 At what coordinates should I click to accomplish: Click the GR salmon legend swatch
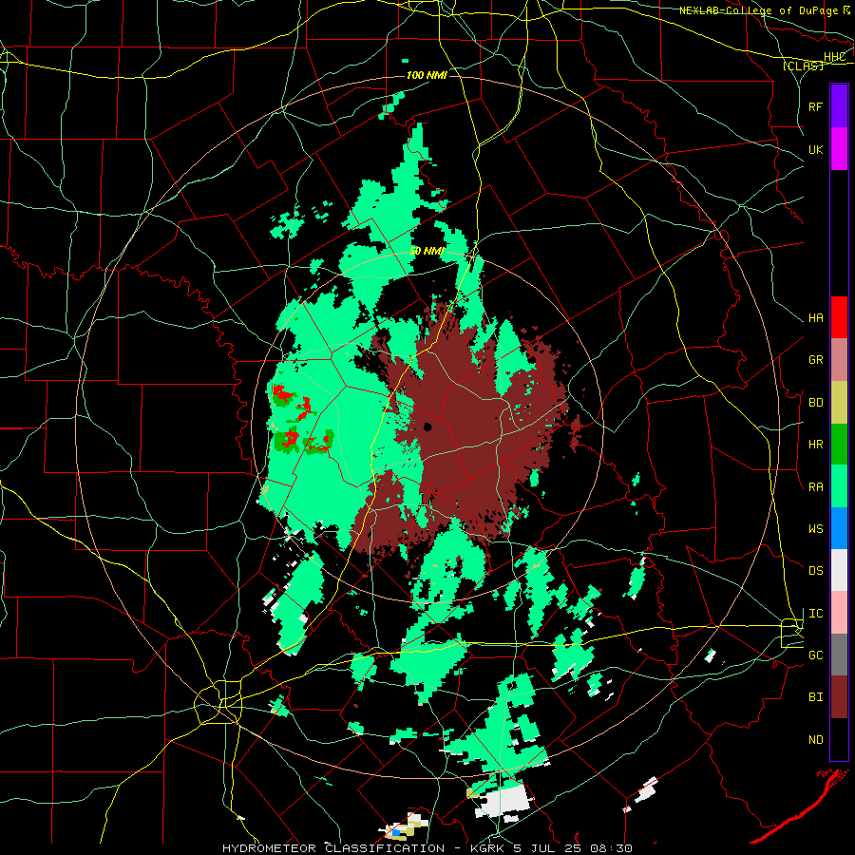pyautogui.click(x=839, y=359)
